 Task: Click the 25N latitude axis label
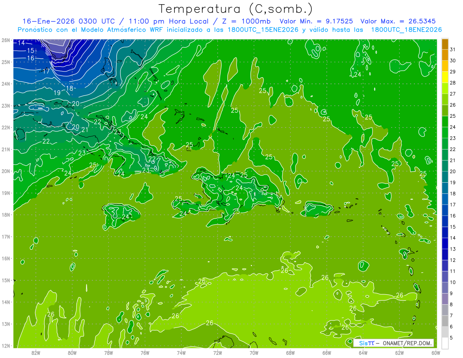coord(5,62)
